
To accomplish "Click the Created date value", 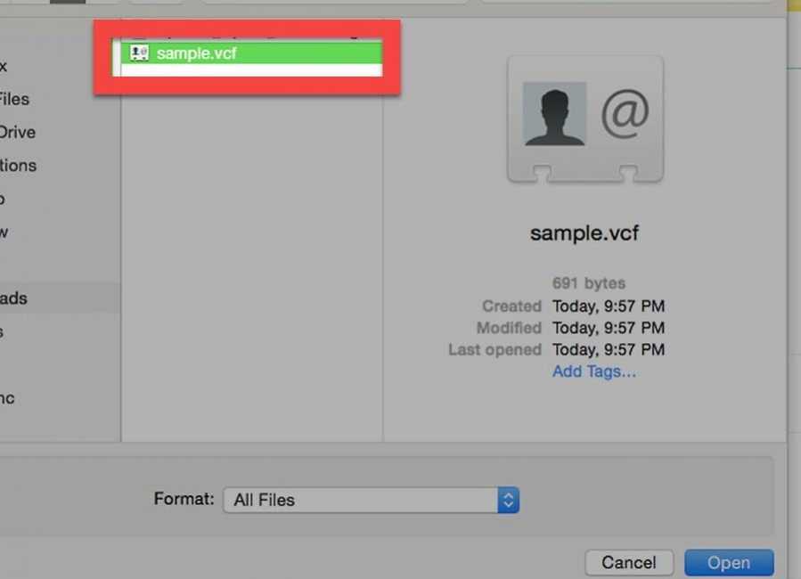I will (609, 306).
